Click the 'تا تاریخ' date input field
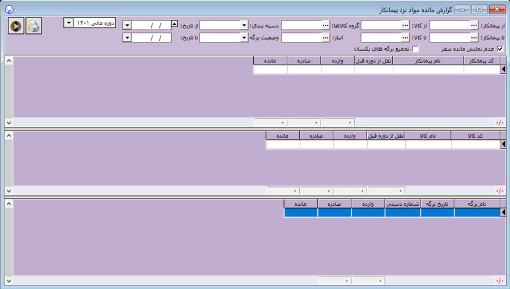Viewport: 510px width, 289px height. coord(151,37)
